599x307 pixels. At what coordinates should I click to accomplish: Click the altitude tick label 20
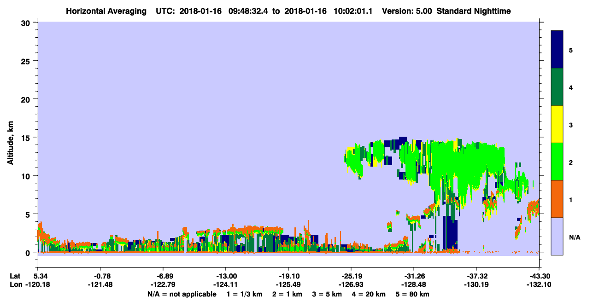pyautogui.click(x=27, y=99)
